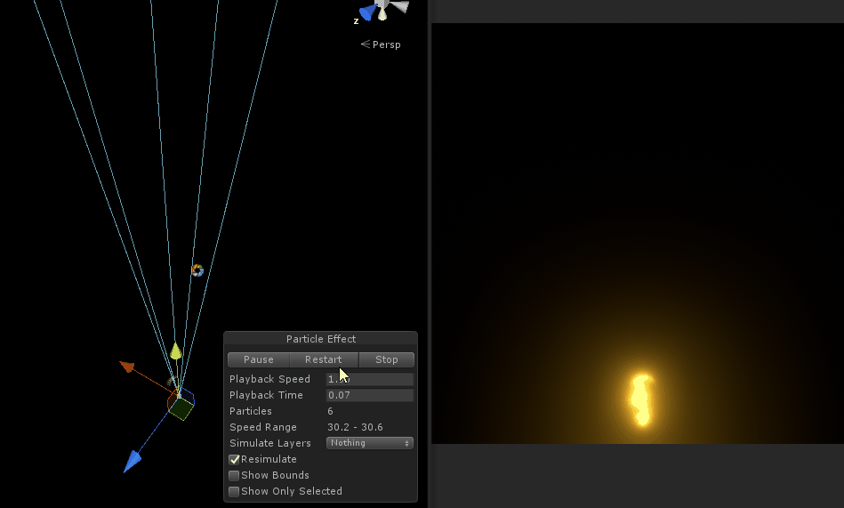The width and height of the screenshot is (844, 508).
Task: Restart the particle effect playback
Action: click(324, 359)
